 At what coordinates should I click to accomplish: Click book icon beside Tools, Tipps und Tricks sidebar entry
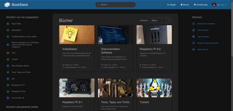click(x=8, y=72)
